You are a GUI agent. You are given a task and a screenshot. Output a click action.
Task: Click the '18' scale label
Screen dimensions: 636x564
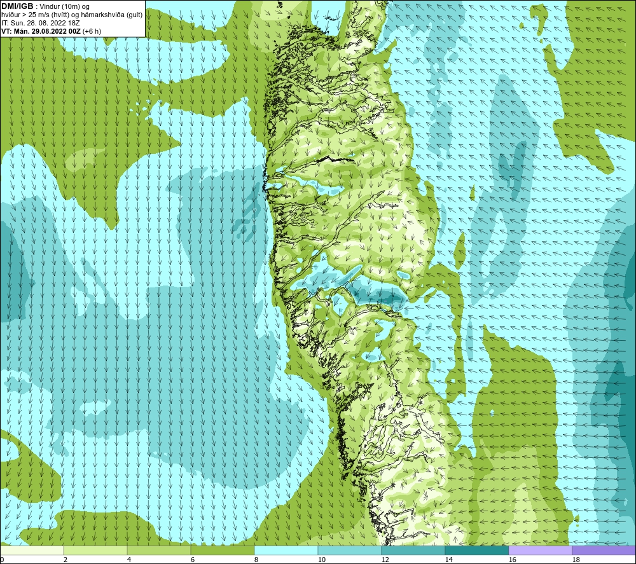click(x=576, y=560)
